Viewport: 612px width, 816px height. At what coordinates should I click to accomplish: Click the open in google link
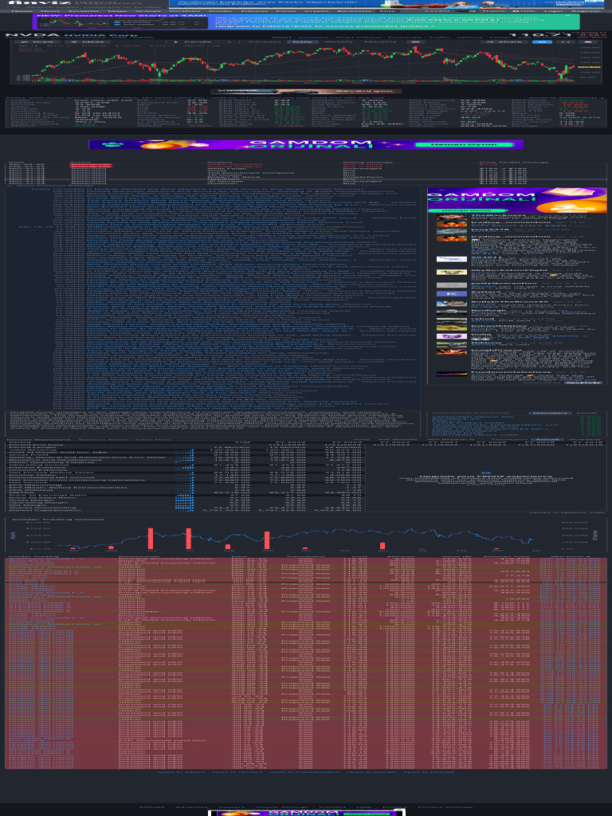[x=371, y=771]
